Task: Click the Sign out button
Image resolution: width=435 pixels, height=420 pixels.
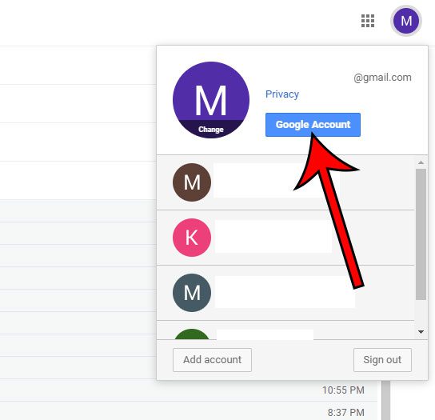Action: click(382, 360)
